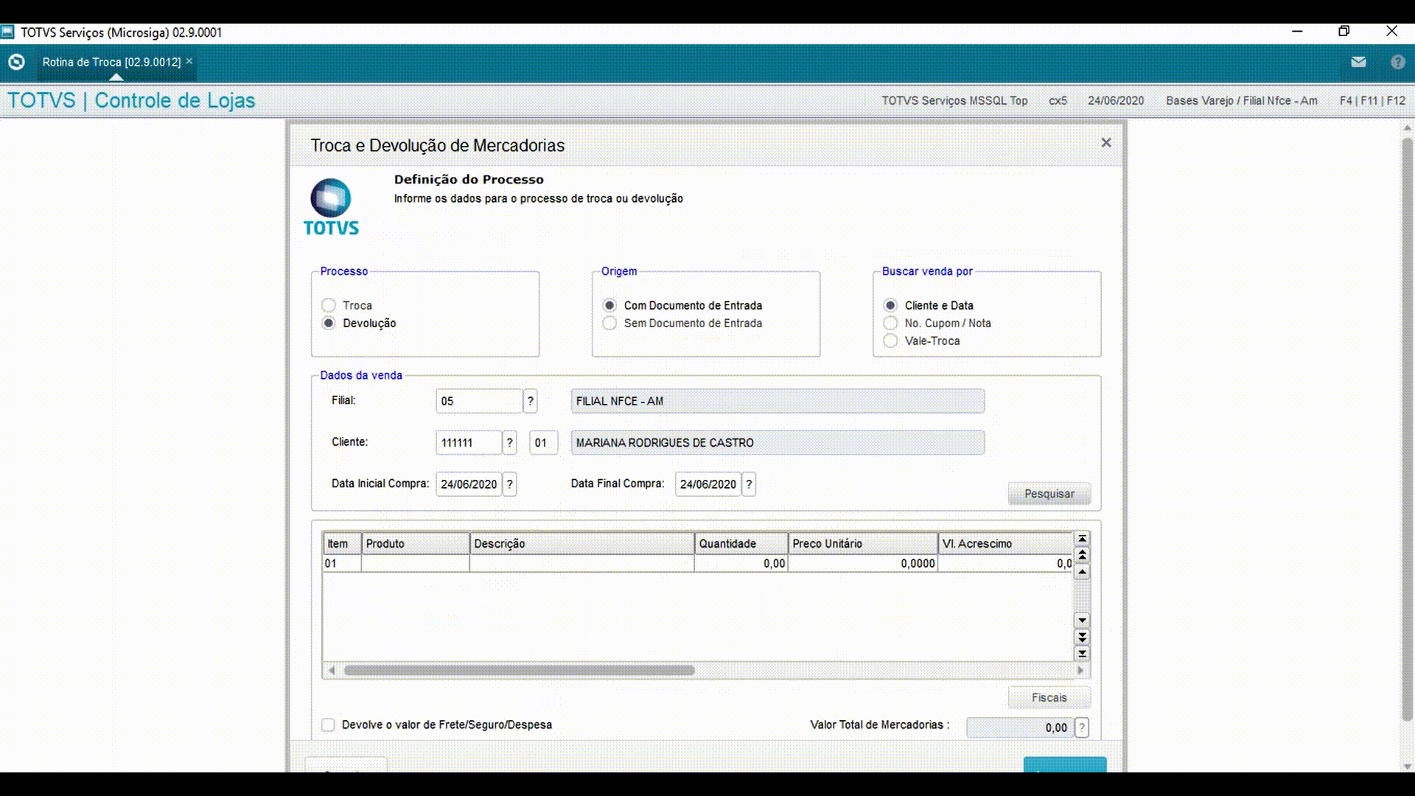1415x796 pixels.
Task: Click the client store field 01
Action: [543, 442]
